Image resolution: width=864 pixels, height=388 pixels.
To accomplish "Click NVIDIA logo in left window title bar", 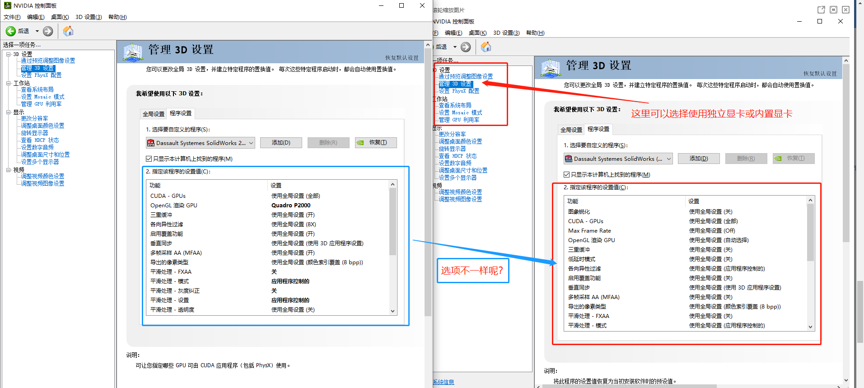I will pyautogui.click(x=7, y=5).
